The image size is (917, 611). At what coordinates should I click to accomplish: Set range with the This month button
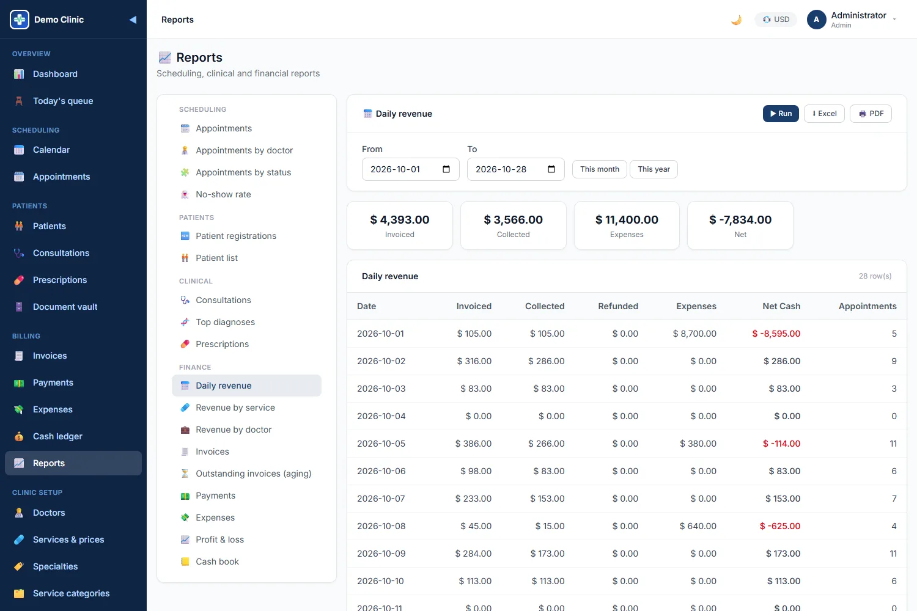600,169
